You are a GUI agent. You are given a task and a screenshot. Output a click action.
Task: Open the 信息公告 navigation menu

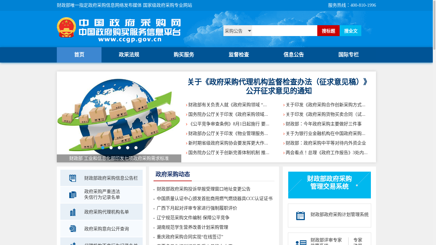tap(294, 55)
